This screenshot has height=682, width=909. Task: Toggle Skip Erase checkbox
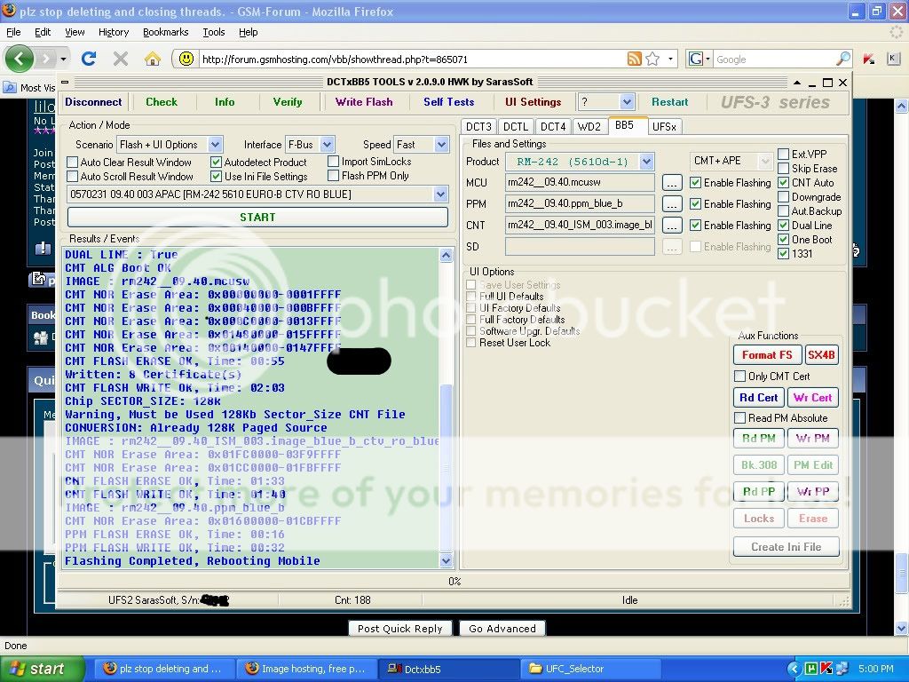[x=783, y=168]
